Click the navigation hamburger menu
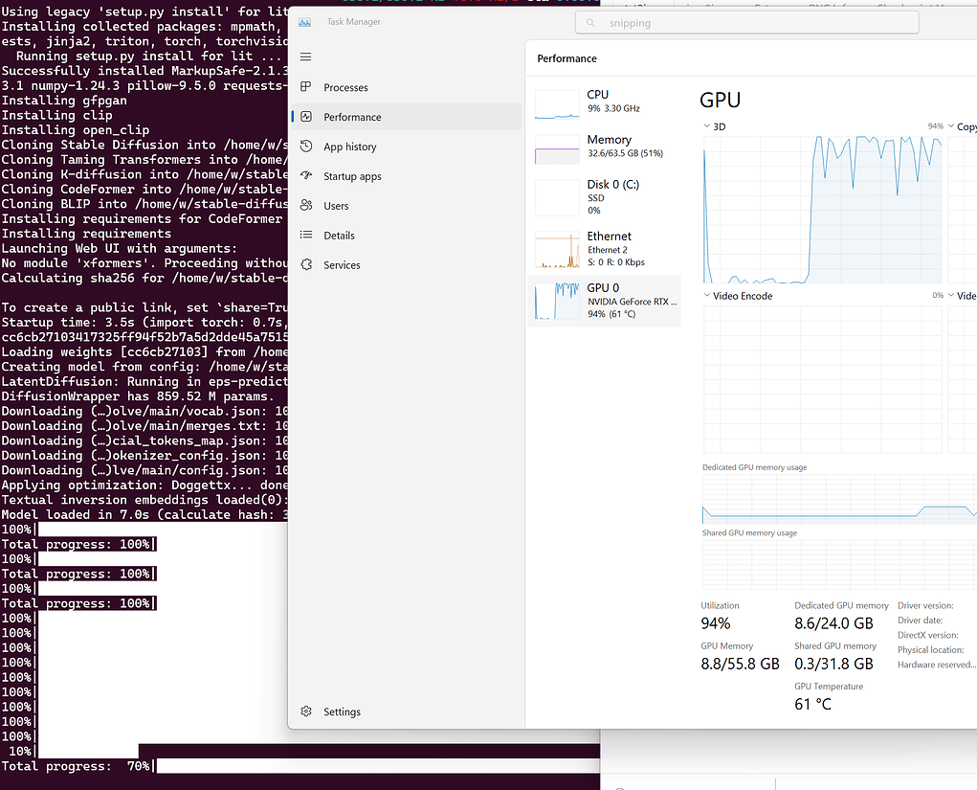 coord(305,56)
